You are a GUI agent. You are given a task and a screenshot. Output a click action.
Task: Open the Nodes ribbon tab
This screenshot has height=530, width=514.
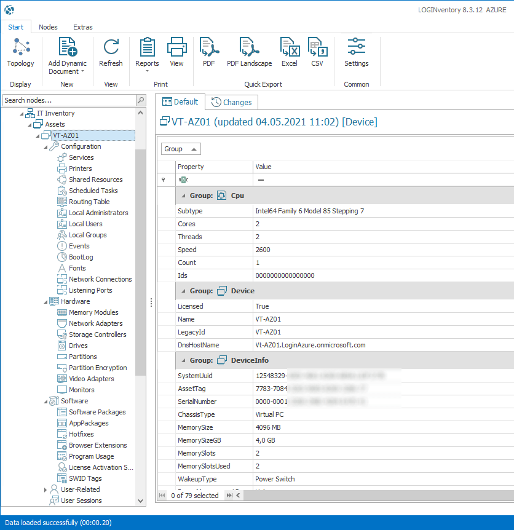pyautogui.click(x=48, y=27)
